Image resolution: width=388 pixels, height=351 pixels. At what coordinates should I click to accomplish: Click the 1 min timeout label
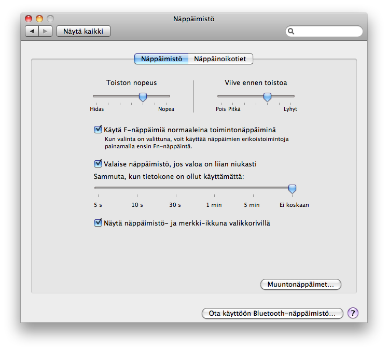(x=214, y=205)
